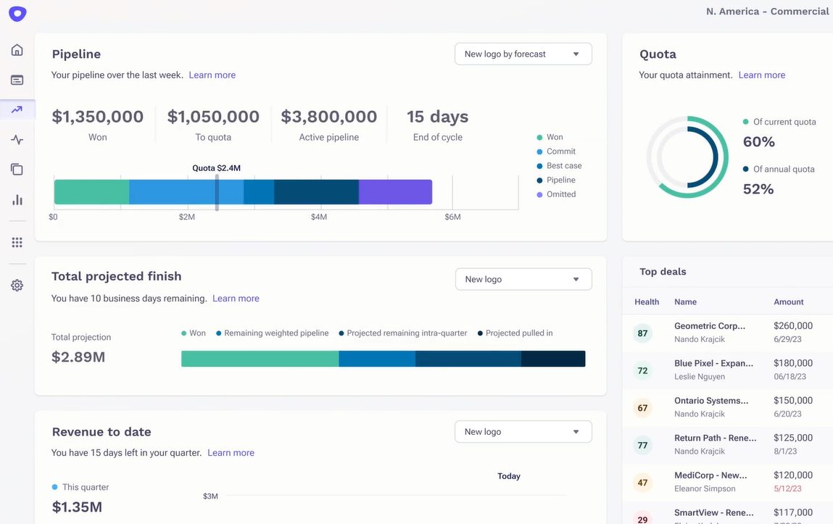Open the Home sidebar icon
The height and width of the screenshot is (524, 833).
17,50
